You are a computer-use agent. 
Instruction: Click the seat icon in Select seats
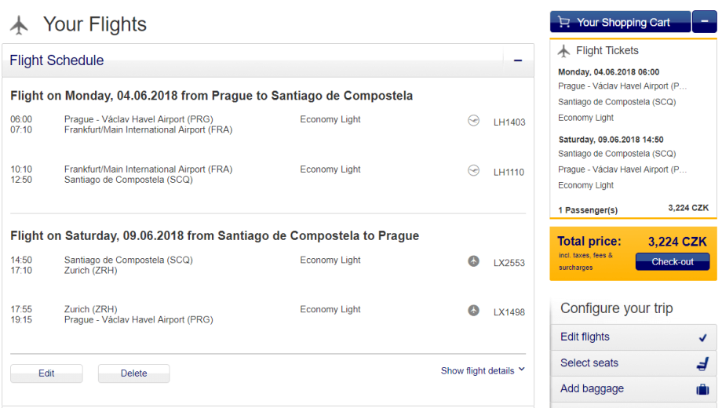coord(702,363)
